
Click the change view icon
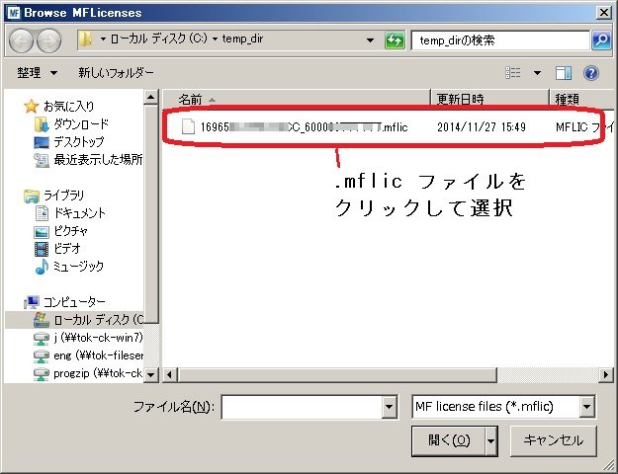point(513,73)
